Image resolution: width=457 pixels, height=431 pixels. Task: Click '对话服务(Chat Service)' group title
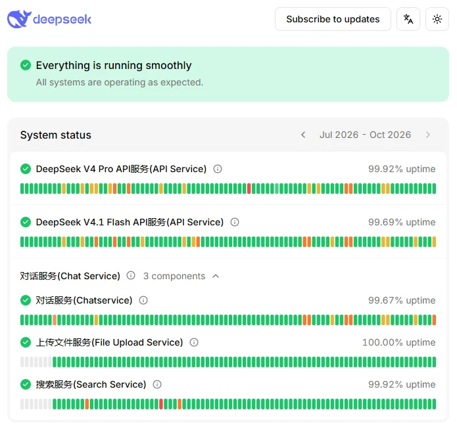point(70,276)
